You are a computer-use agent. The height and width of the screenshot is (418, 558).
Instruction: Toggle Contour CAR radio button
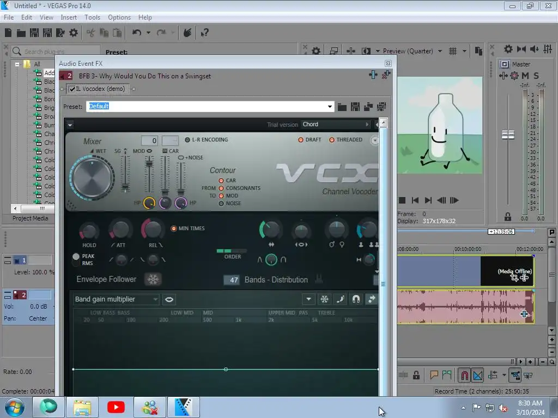[221, 181]
